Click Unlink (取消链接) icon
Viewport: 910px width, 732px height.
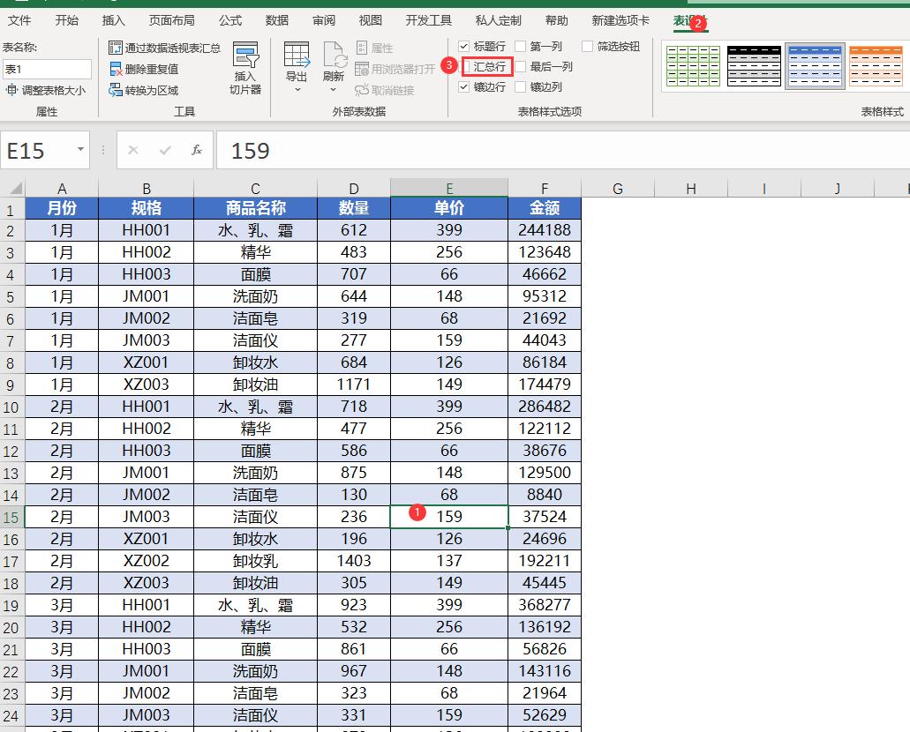[x=362, y=90]
